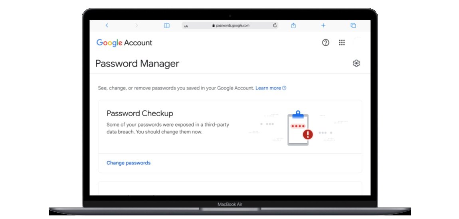The width and height of the screenshot is (459, 219).
Task: Click the Change passwords link
Action: 129,163
